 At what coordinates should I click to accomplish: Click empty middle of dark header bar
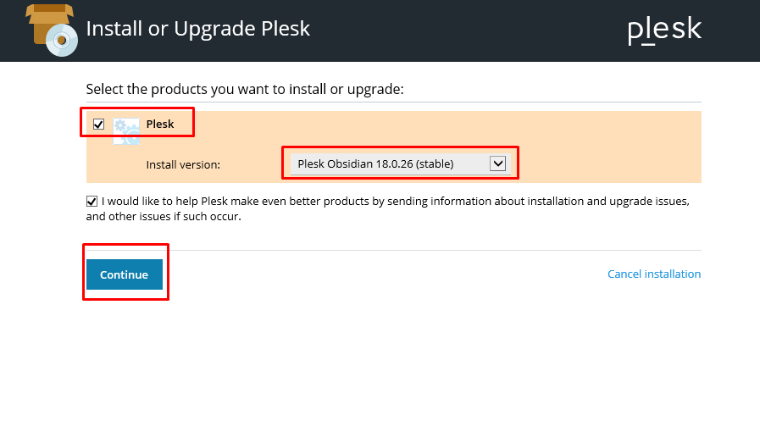click(465, 30)
